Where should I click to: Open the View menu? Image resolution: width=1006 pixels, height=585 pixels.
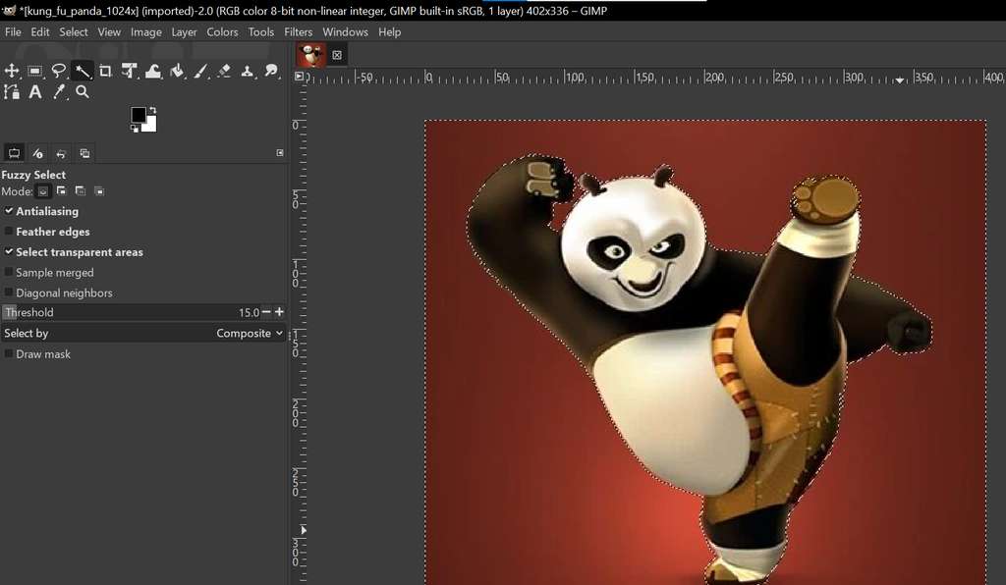tap(109, 32)
